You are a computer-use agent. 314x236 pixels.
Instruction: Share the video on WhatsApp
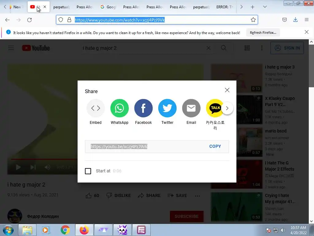click(120, 108)
